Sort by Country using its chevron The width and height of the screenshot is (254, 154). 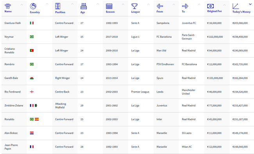[47, 4]
